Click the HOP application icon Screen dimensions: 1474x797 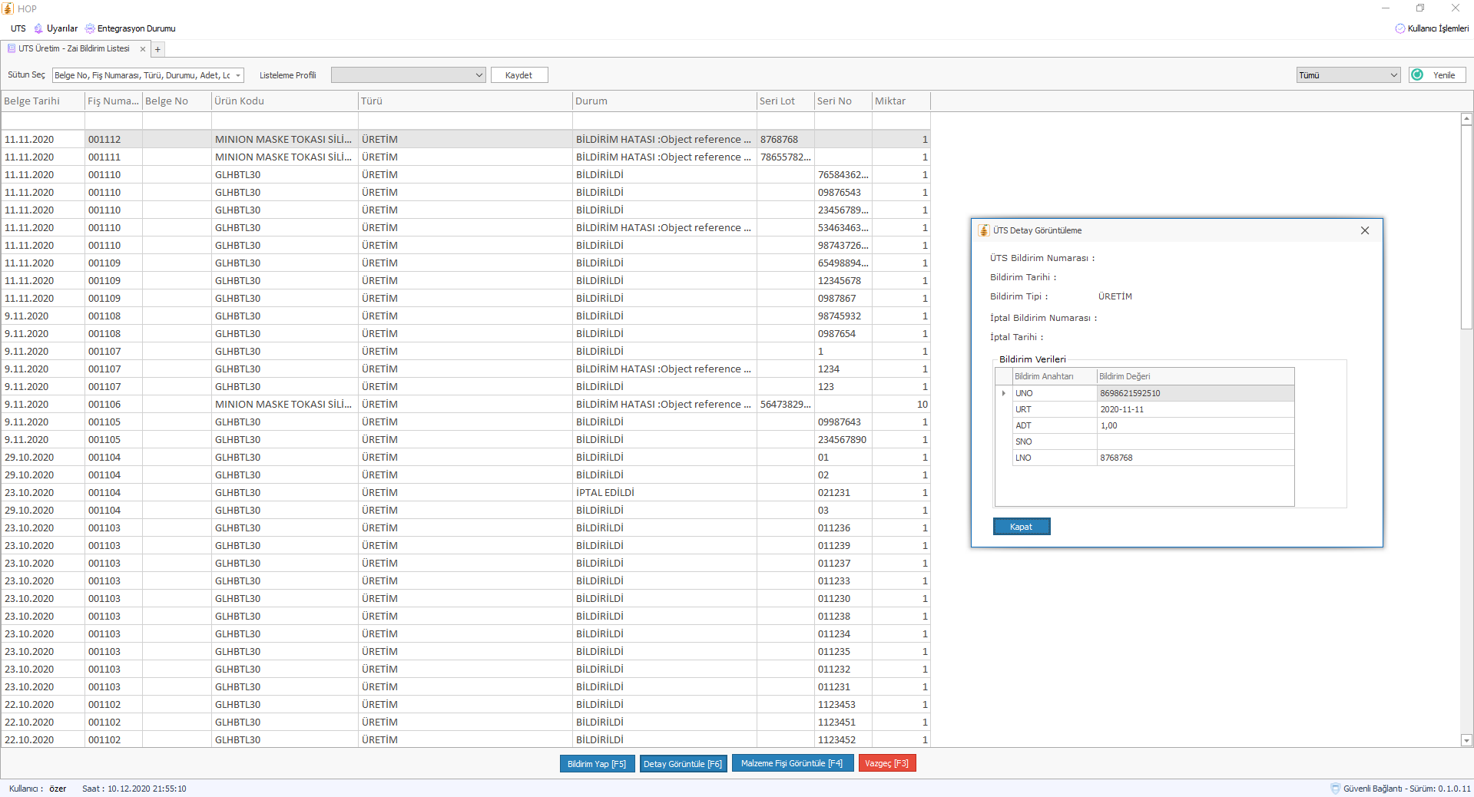8,8
